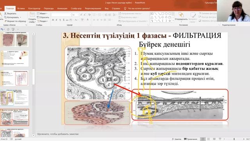Toggle bold (Ж) formatting
Screen dimensions: 250x141
(x=53, y=20)
